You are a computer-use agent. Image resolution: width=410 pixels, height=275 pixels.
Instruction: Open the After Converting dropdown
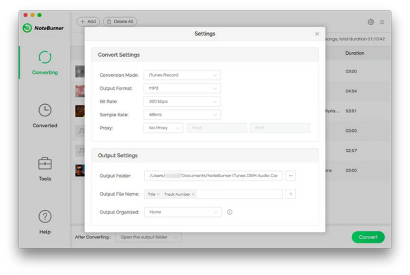tap(148, 237)
